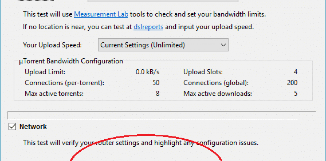The width and height of the screenshot is (326, 161).
Task: Select the Connections (per-torrent) value 50
Action: pos(156,83)
